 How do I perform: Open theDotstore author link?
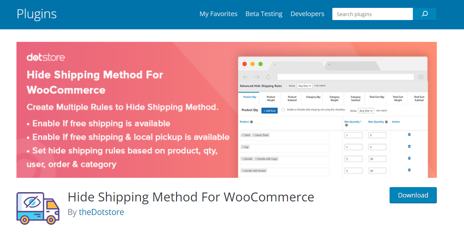(x=101, y=212)
